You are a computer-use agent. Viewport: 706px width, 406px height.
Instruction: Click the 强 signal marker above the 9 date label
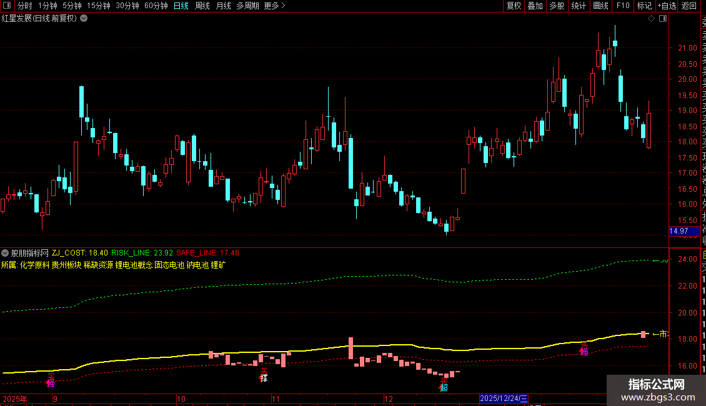pyautogui.click(x=51, y=383)
